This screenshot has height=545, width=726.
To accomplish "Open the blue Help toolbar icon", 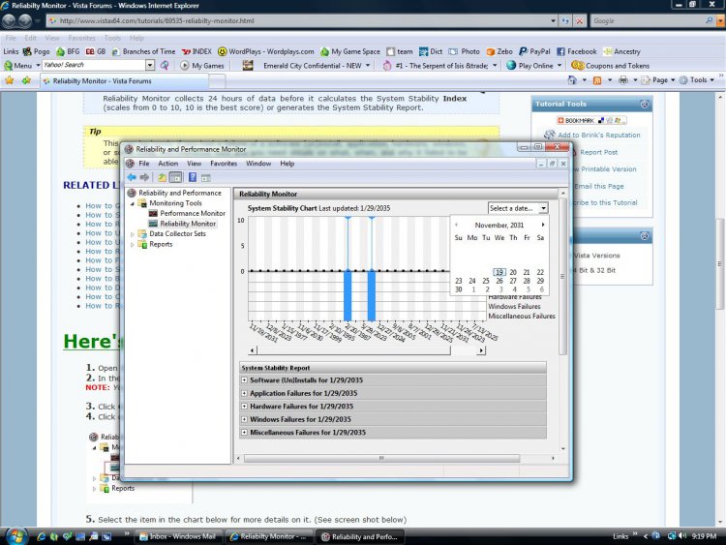I will click(x=193, y=177).
